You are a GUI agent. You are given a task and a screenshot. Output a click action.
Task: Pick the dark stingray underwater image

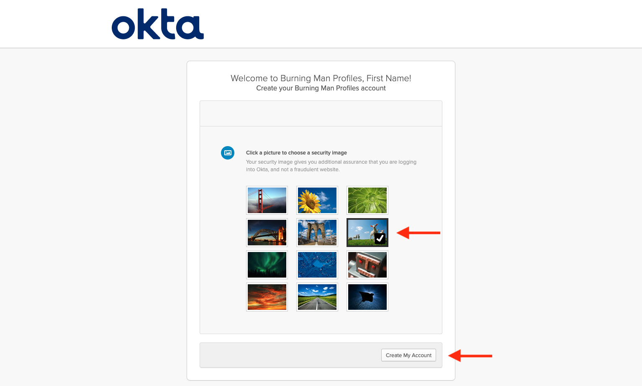click(x=367, y=297)
